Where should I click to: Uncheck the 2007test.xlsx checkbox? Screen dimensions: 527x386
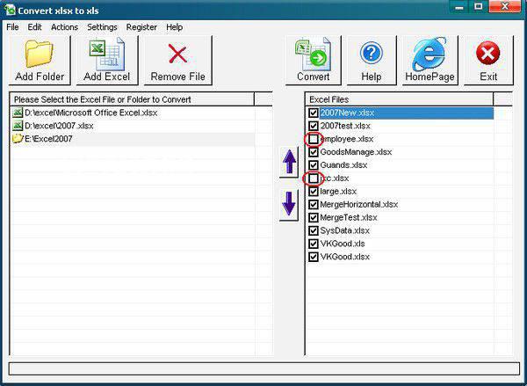(314, 126)
